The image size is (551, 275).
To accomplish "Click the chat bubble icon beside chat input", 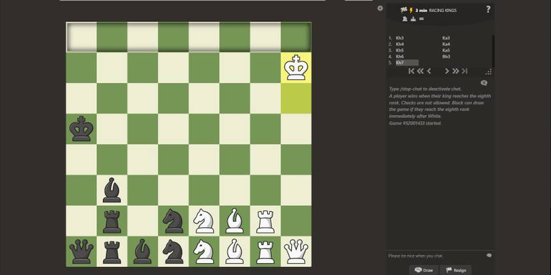I will 489,256.
